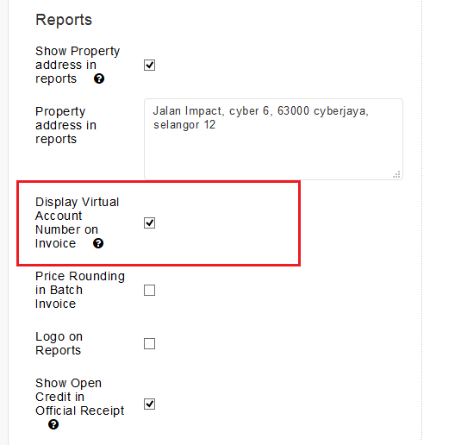Click the Show Open Credit label text
This screenshot has height=445, width=461.
pyautogui.click(x=79, y=397)
